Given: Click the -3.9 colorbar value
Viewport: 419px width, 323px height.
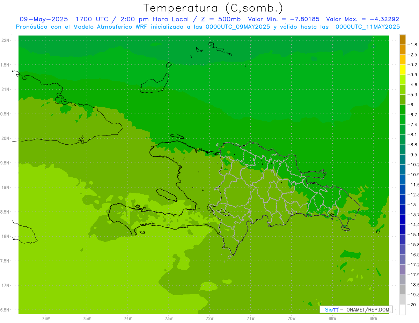Looking at the screenshot, I should (413, 75).
